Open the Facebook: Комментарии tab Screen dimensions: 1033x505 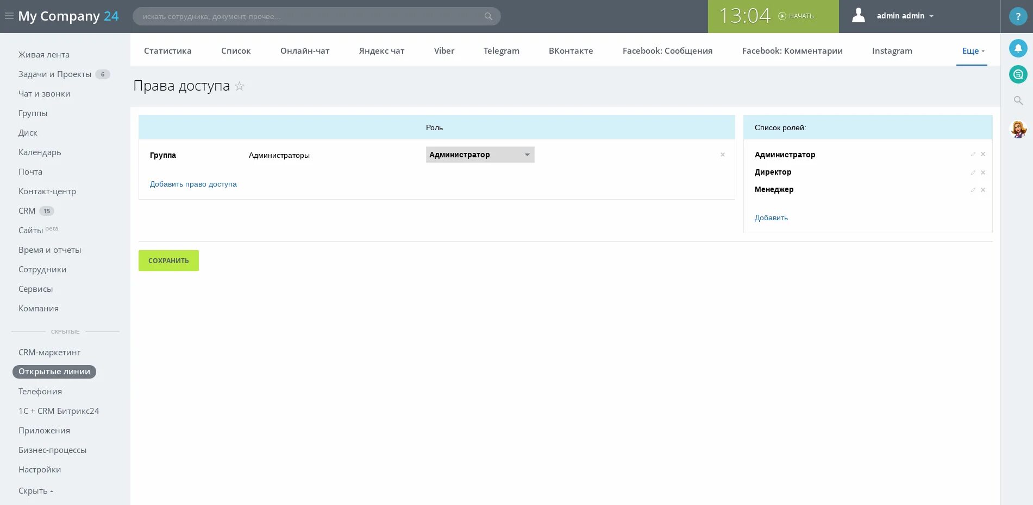click(x=792, y=51)
